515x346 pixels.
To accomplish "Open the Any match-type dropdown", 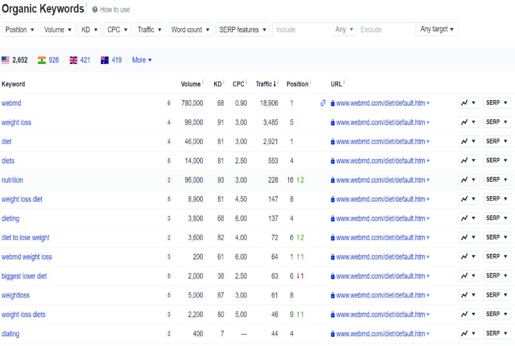I will tap(344, 30).
